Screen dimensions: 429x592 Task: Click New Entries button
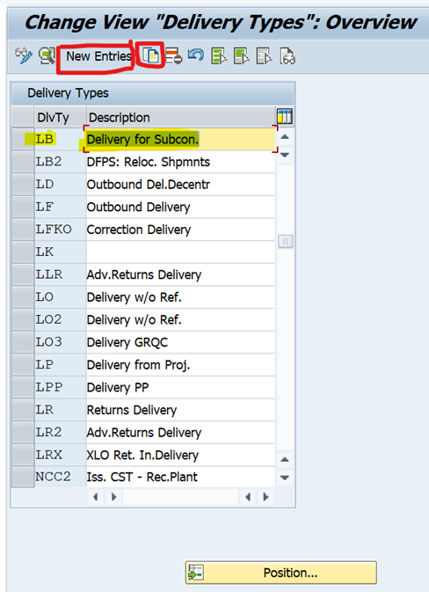98,56
